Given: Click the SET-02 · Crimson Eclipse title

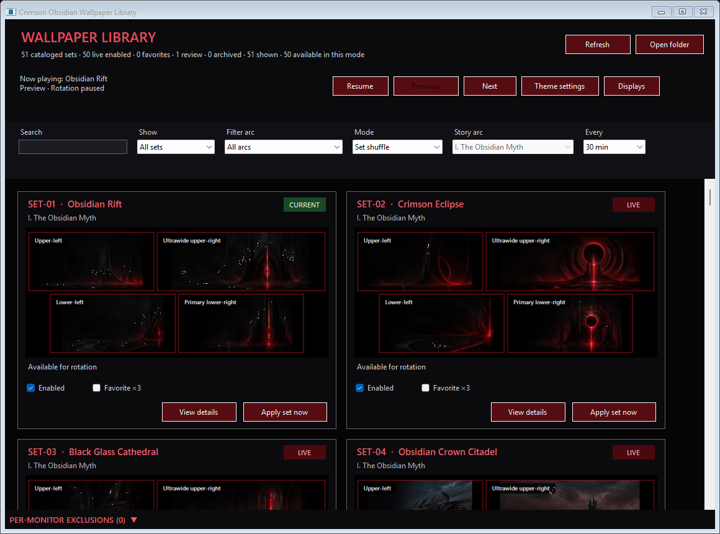Looking at the screenshot, I should click(x=410, y=204).
